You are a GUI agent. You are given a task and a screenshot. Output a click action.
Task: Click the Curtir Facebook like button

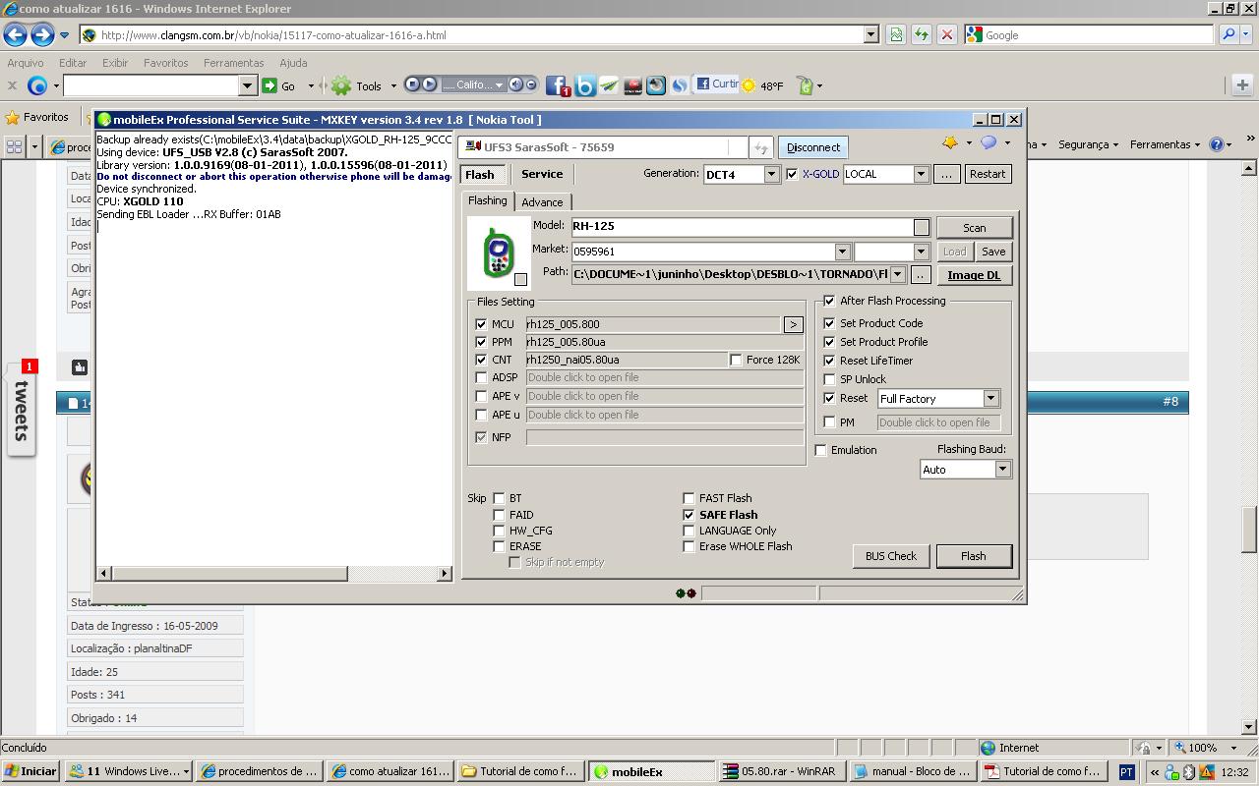point(716,84)
